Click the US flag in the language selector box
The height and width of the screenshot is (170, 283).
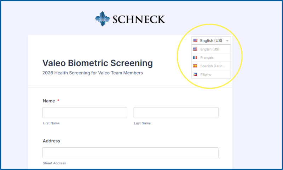[195, 41]
